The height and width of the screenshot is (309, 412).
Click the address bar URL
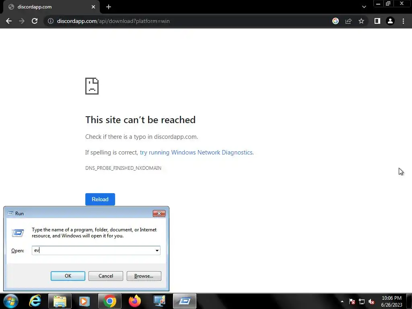pos(113,21)
